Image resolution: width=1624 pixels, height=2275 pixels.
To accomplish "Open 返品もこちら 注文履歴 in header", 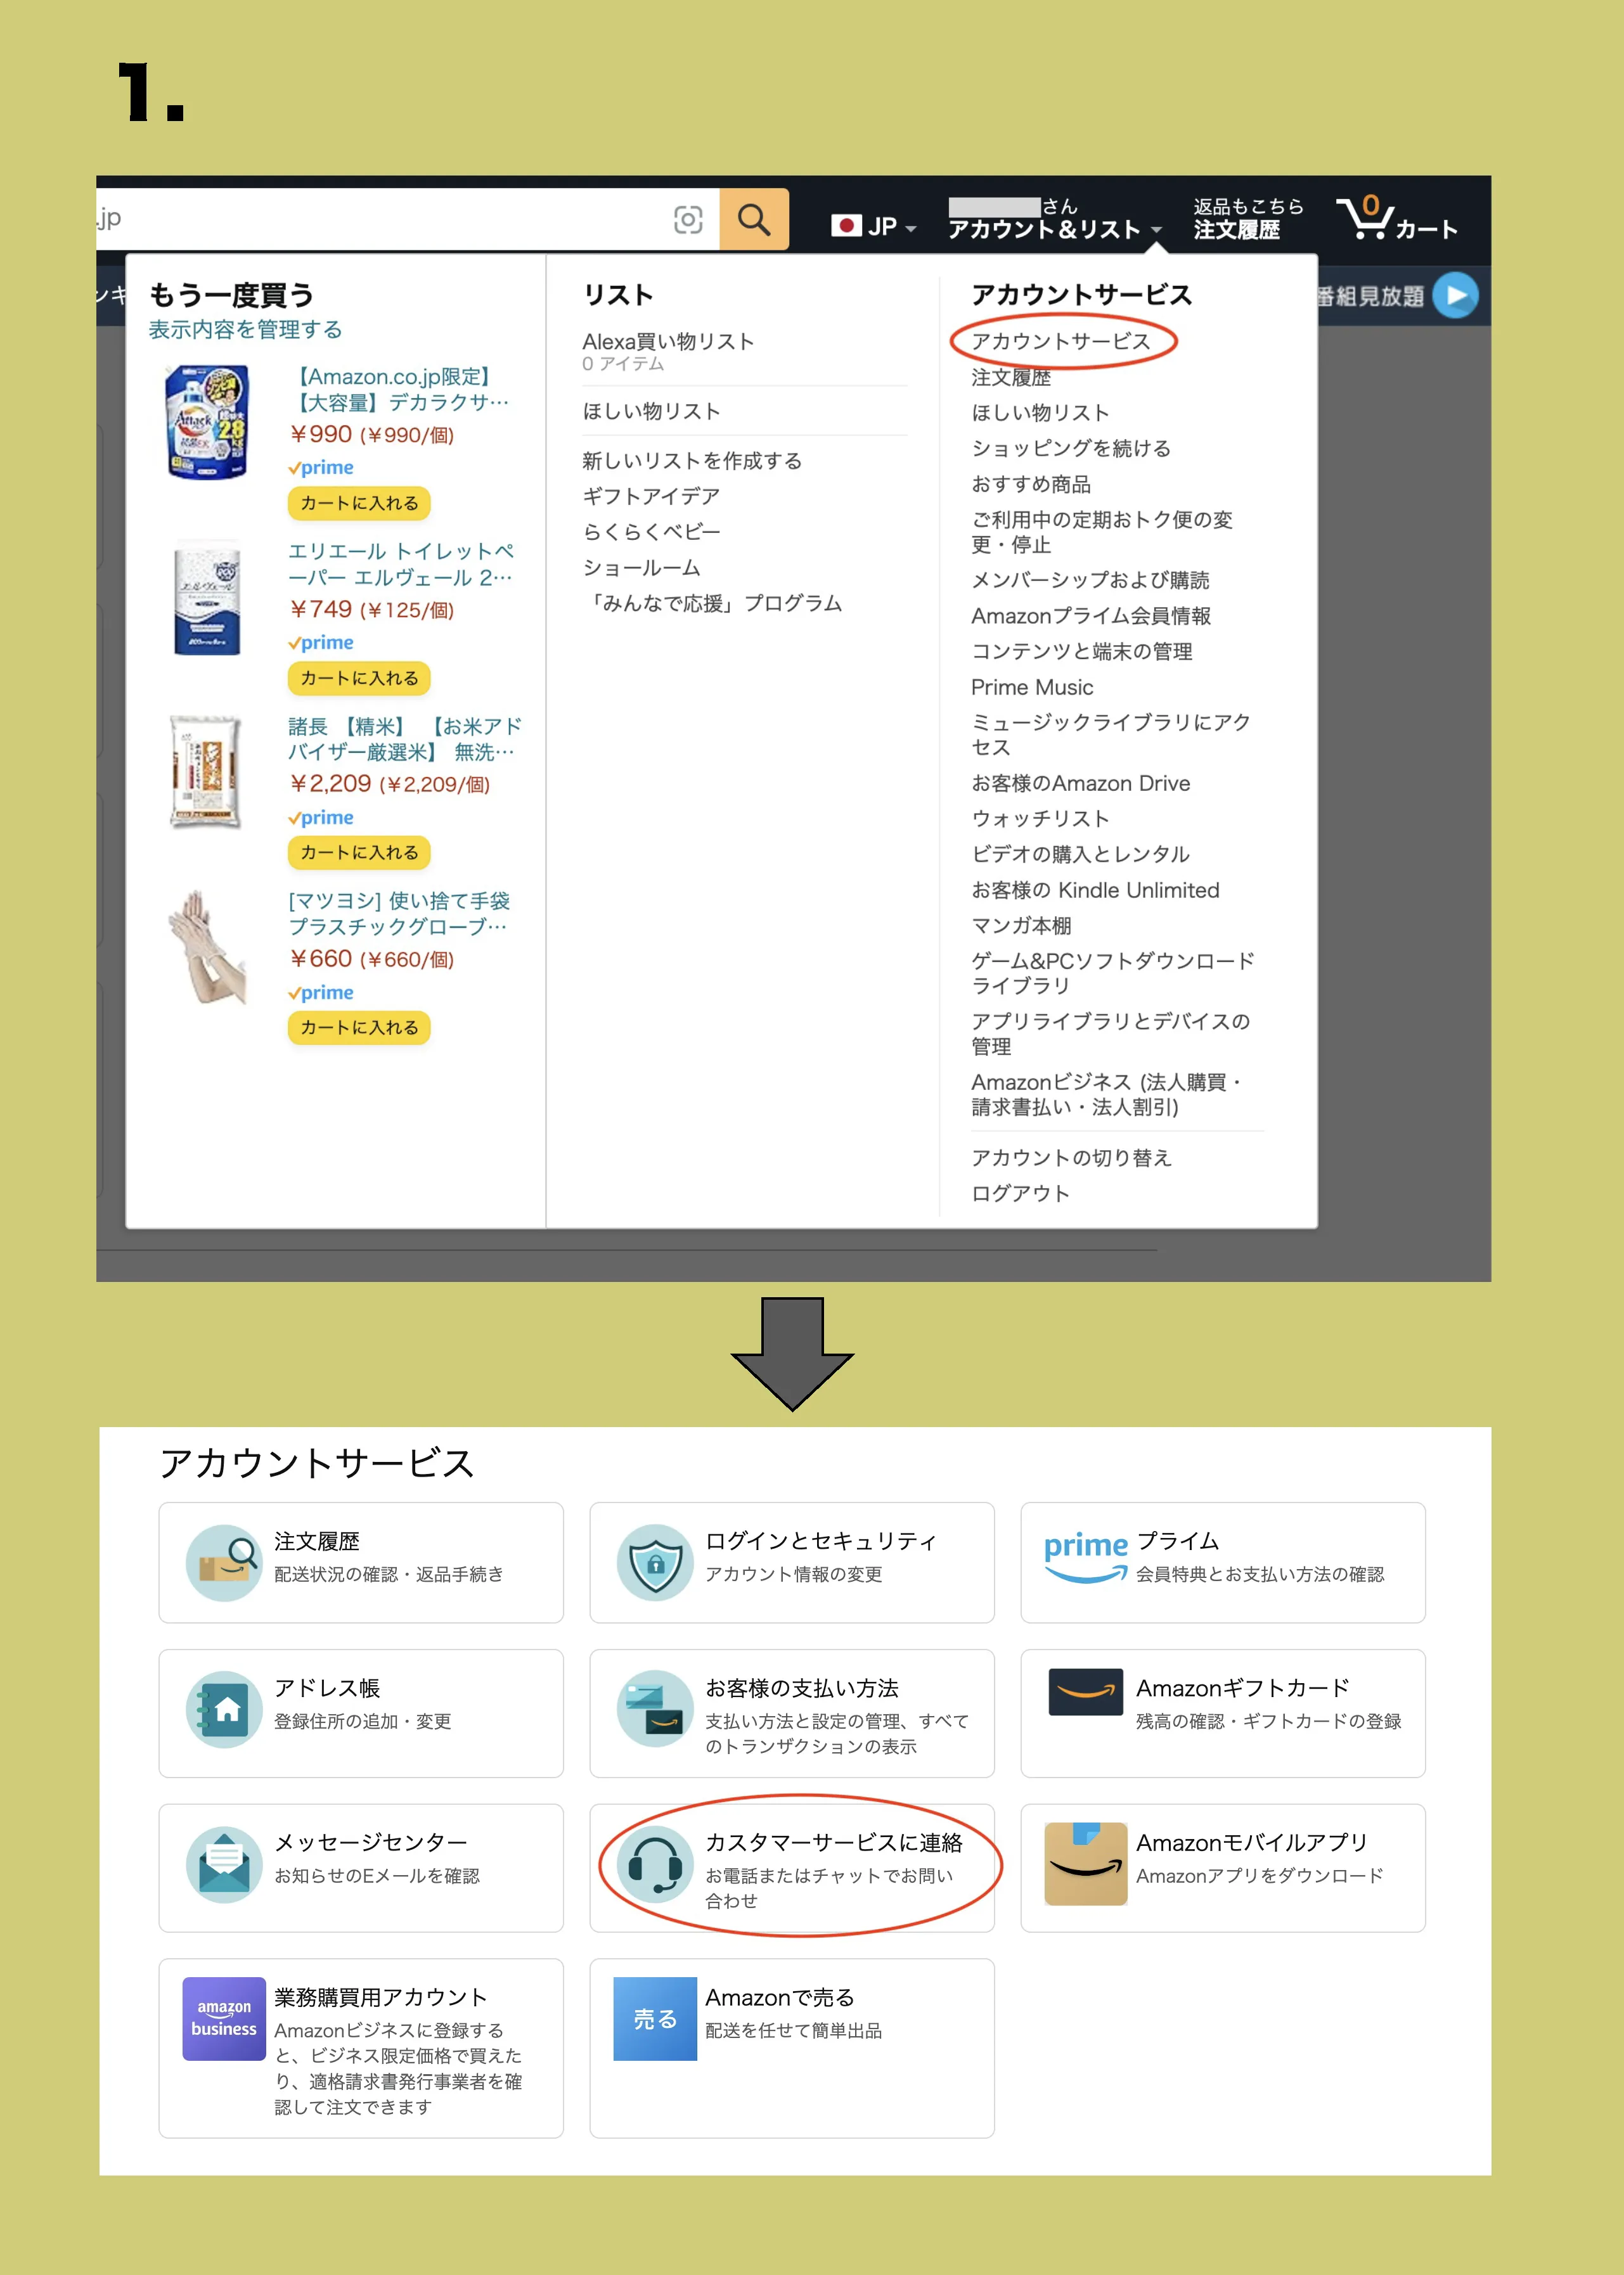I will [1249, 219].
